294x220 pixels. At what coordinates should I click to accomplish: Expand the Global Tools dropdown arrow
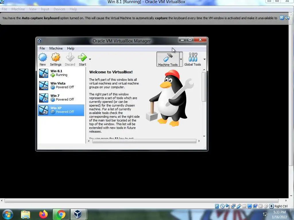click(204, 59)
